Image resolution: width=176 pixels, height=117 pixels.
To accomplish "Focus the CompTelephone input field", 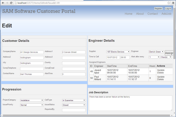I will 32,68.
